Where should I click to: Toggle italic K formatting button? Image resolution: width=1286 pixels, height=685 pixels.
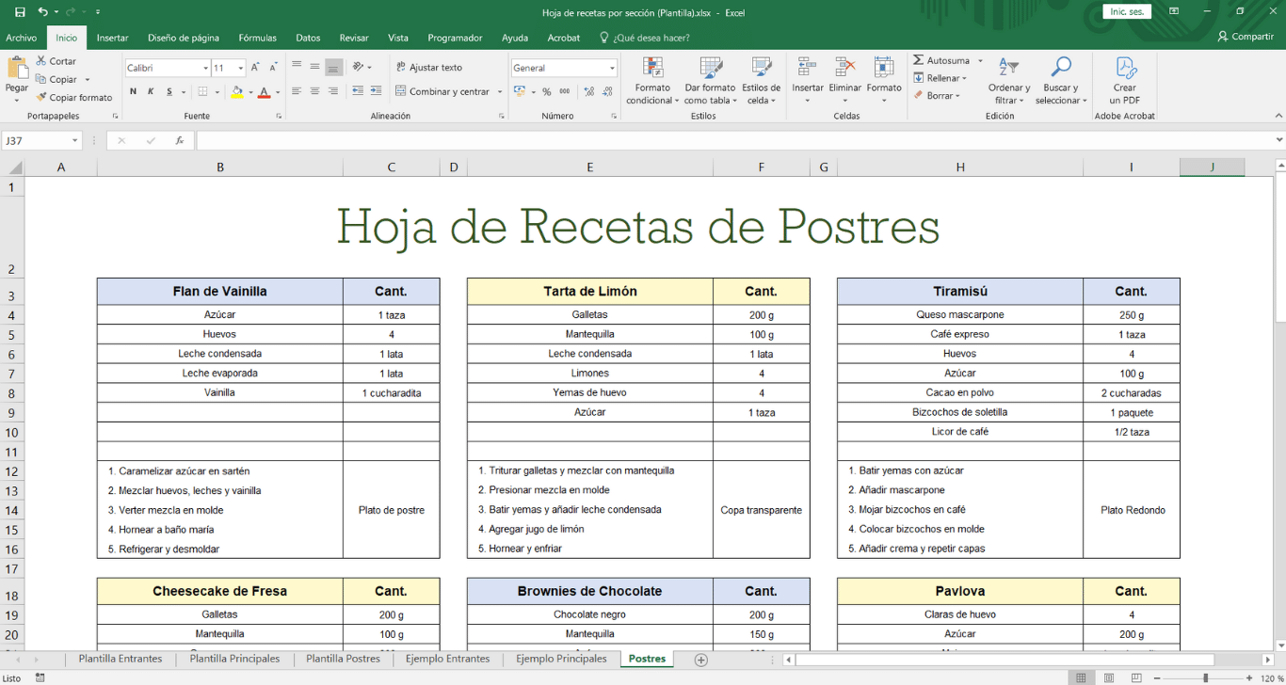pyautogui.click(x=151, y=92)
